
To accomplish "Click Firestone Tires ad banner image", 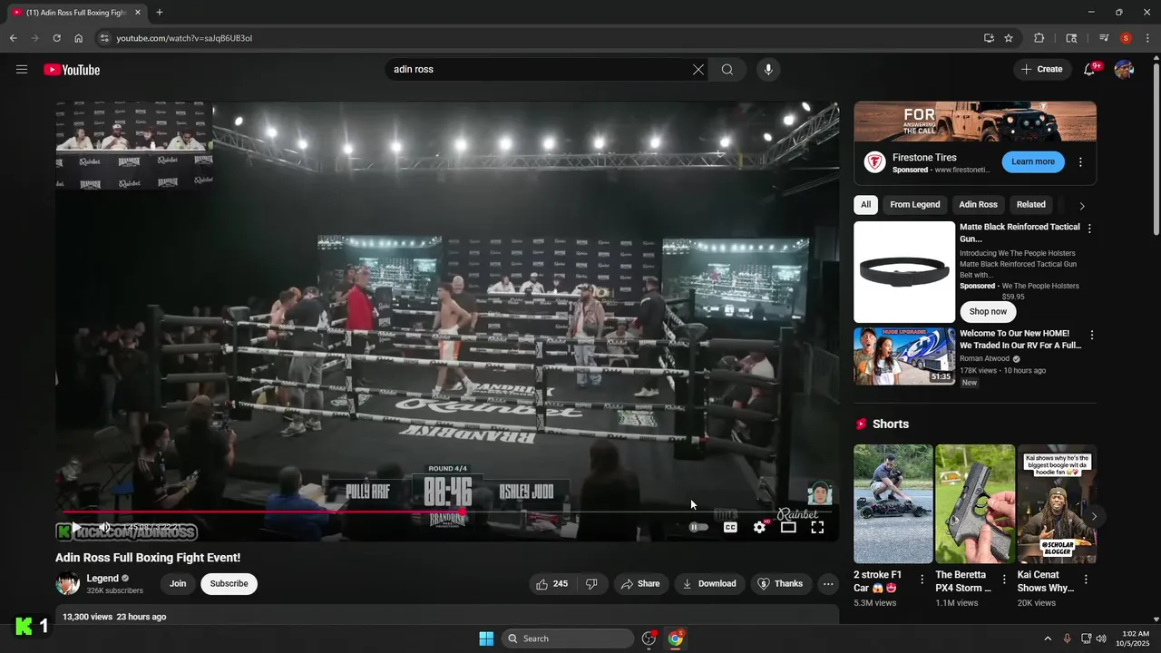I will pyautogui.click(x=975, y=122).
